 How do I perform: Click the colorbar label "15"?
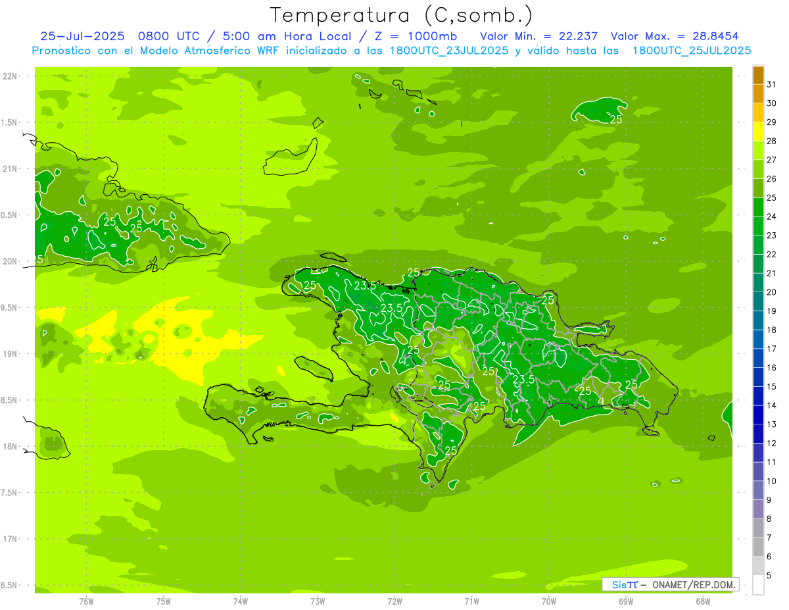(x=771, y=387)
